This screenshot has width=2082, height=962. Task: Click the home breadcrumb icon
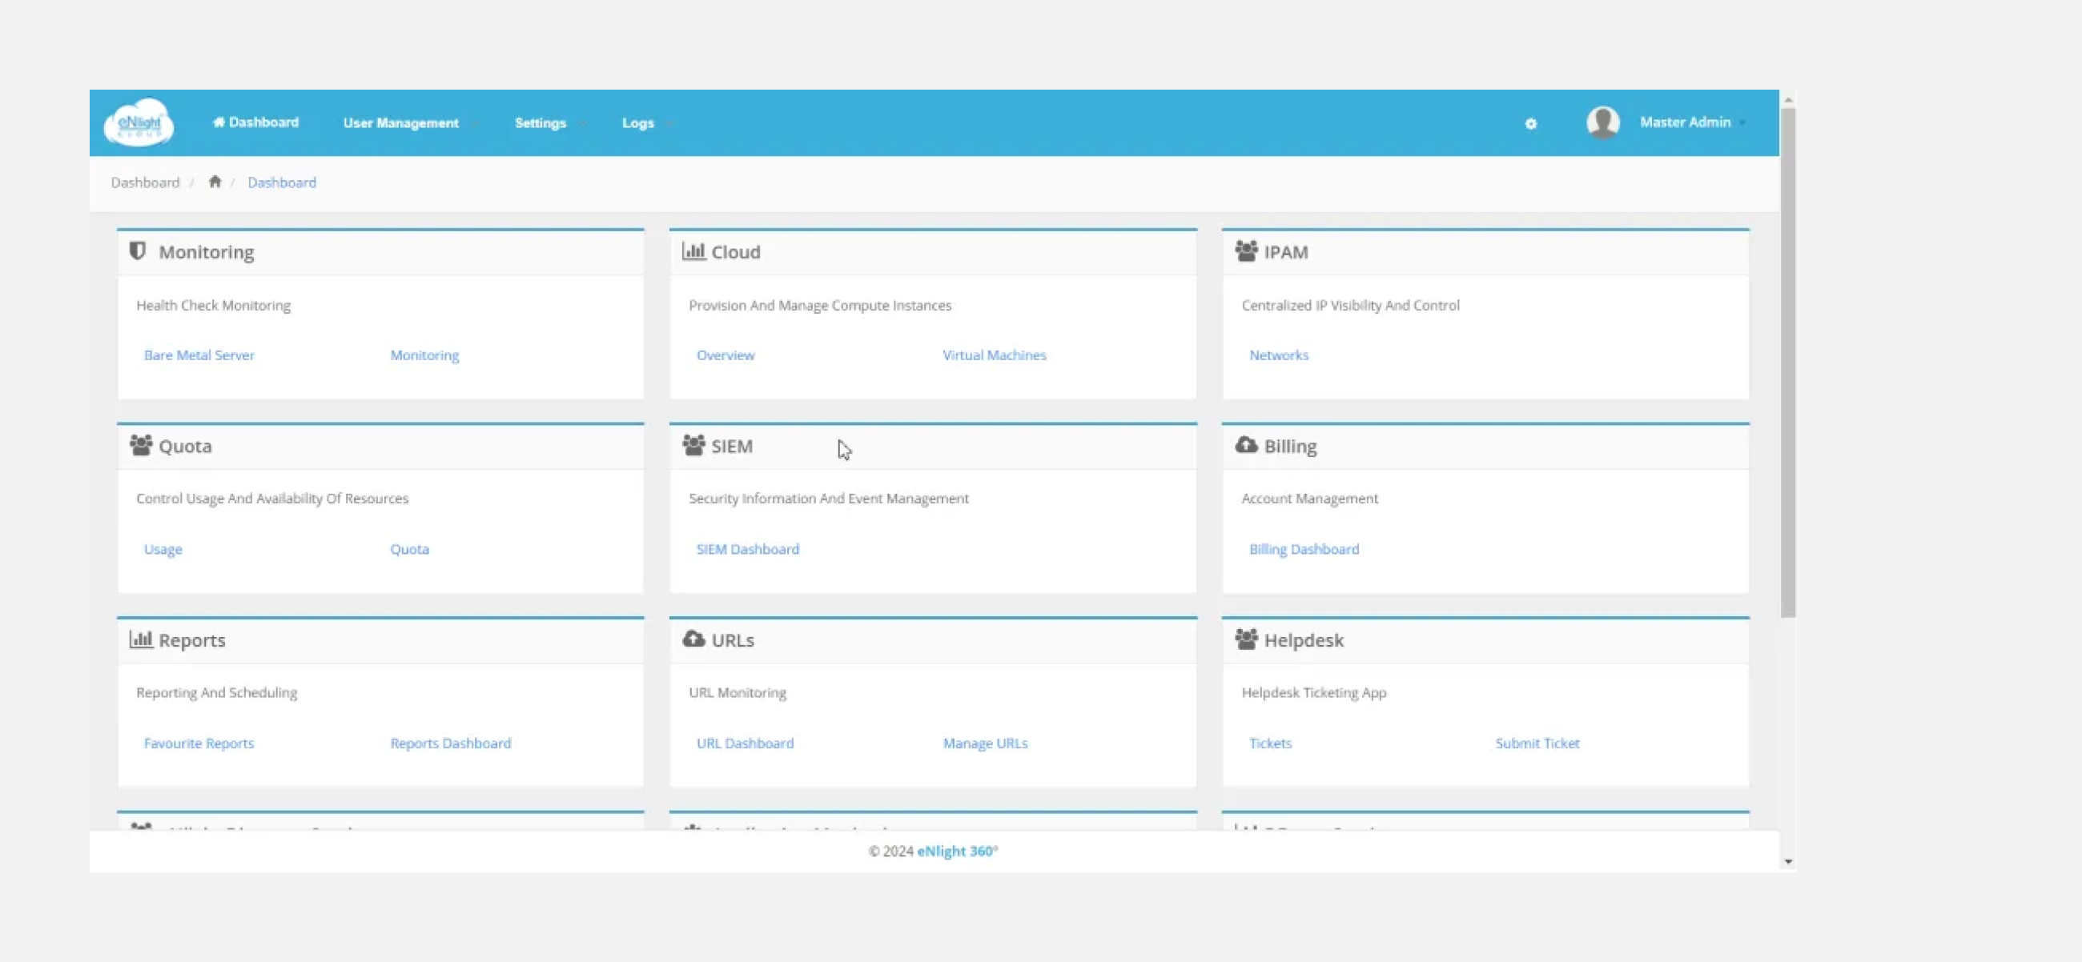[214, 182]
